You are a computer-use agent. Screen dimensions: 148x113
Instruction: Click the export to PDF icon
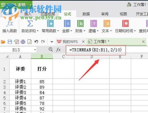click(x=17, y=42)
